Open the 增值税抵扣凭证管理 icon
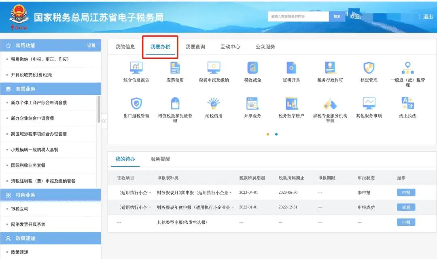The image size is (437, 259). point(175,103)
